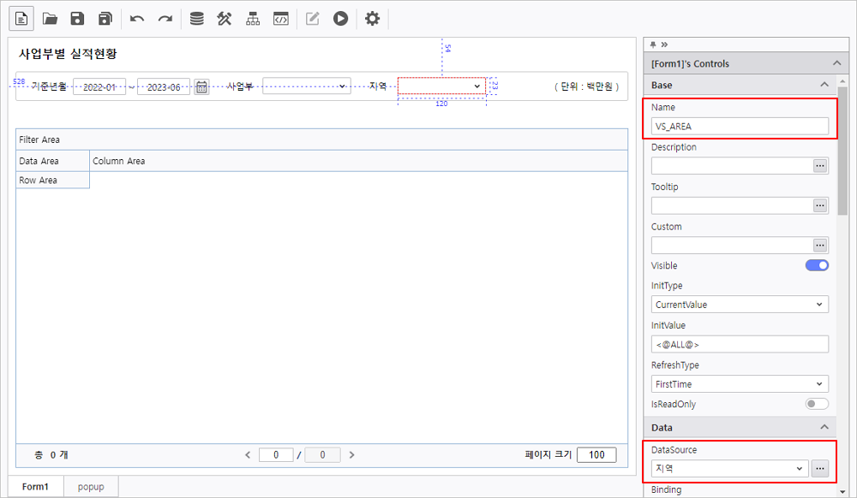Open the InitType dropdown

click(740, 305)
